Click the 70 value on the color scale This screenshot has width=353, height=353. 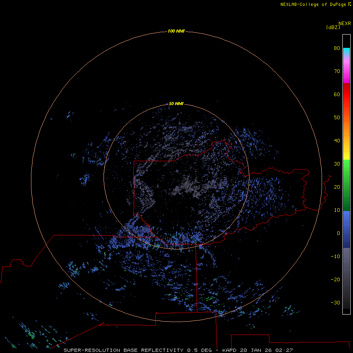pyautogui.click(x=337, y=71)
